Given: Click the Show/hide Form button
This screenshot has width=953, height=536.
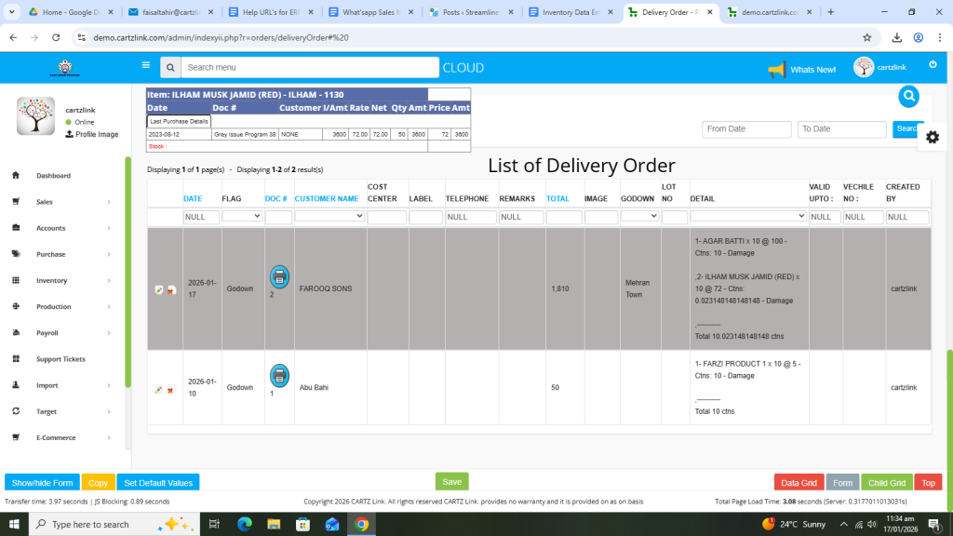Looking at the screenshot, I should [42, 483].
